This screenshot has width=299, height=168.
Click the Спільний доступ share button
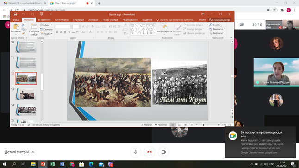pos(220,20)
